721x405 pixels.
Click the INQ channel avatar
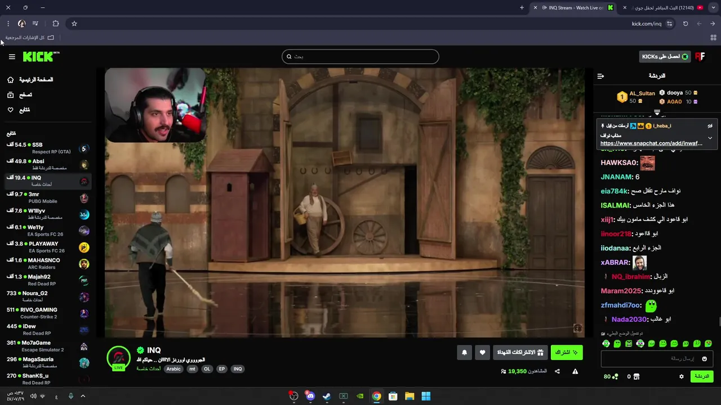pyautogui.click(x=118, y=358)
